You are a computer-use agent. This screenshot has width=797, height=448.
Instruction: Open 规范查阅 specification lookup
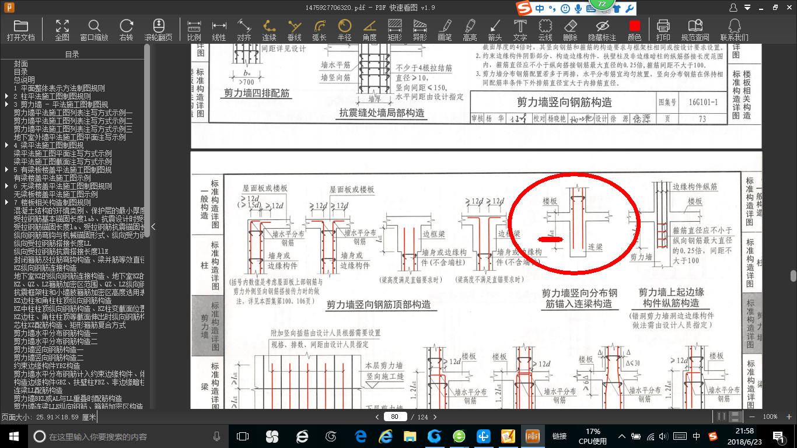pos(695,30)
